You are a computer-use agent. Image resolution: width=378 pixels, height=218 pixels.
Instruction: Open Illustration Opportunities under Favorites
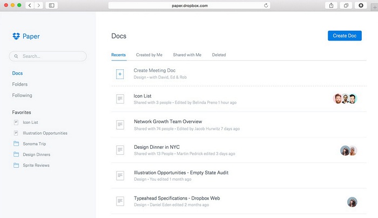[x=45, y=133]
